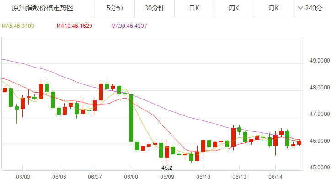Switch to the 5分钟 chart tab
Image resolution: width=332 pixels, height=183 pixels.
115,9
